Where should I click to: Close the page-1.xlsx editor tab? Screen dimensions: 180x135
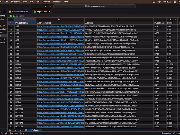pos(49,12)
